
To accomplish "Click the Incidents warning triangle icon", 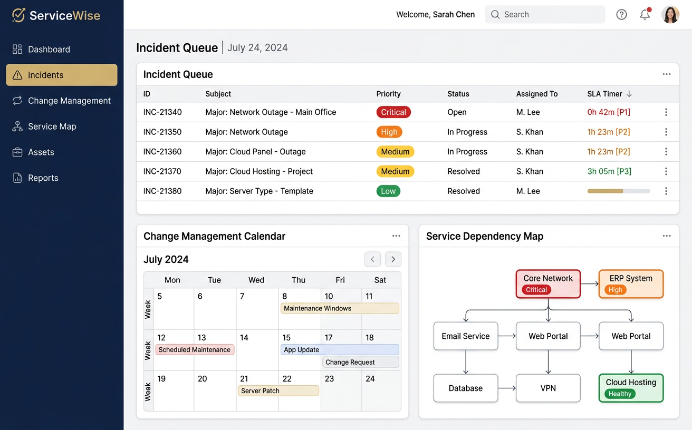I will [17, 75].
